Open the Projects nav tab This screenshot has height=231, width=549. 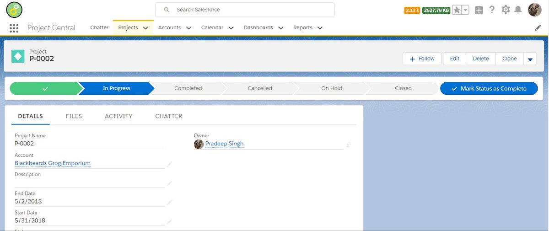[128, 27]
